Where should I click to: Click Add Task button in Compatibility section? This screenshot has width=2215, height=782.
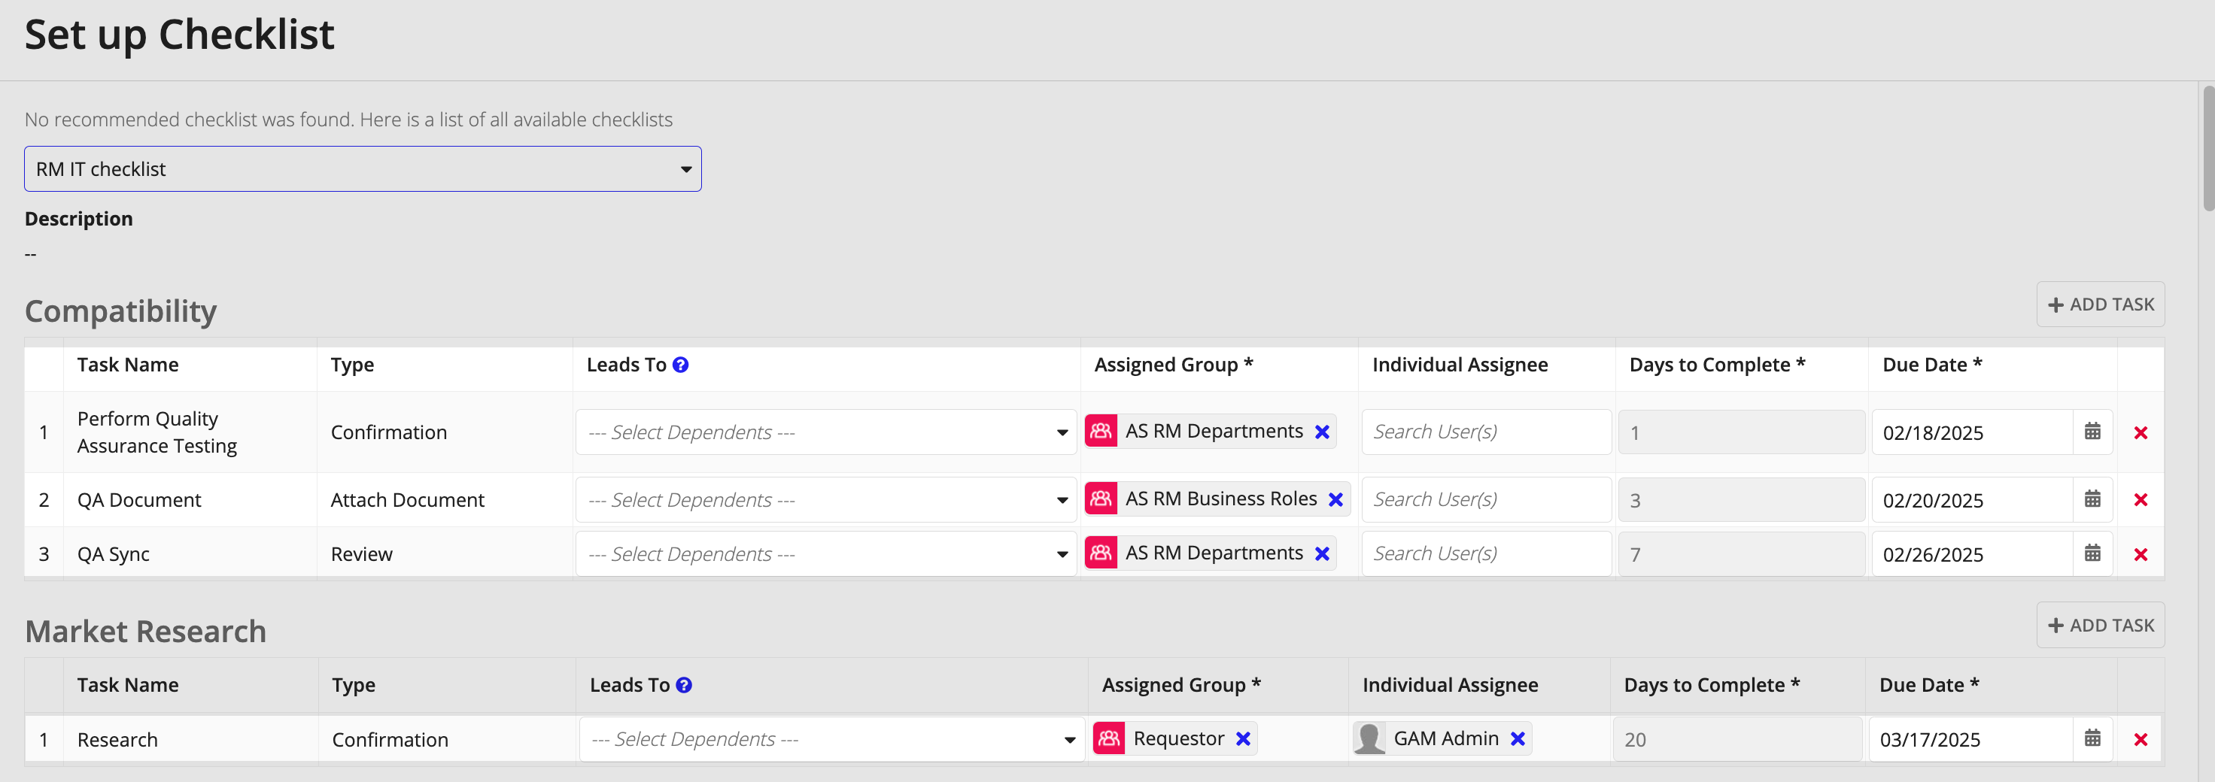[2100, 305]
